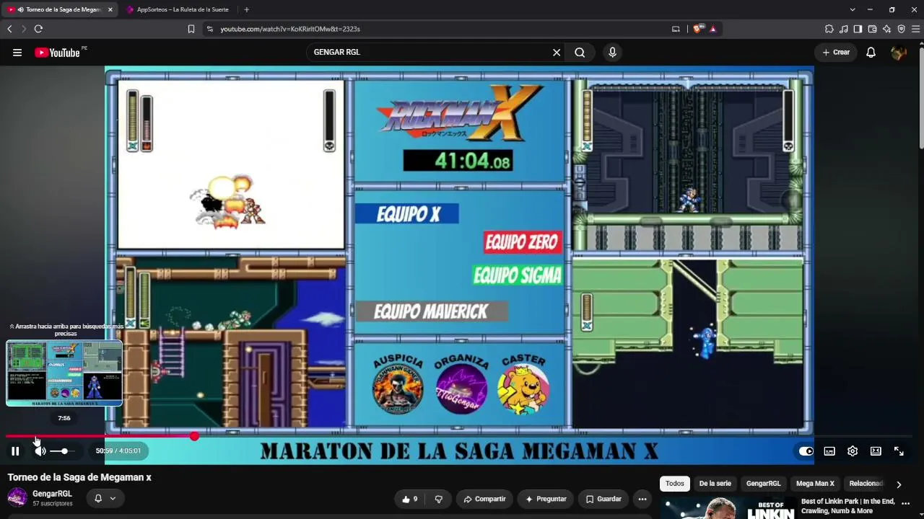The image size is (924, 519).
Task: Select the GengarRGL filter chip
Action: coord(763,484)
